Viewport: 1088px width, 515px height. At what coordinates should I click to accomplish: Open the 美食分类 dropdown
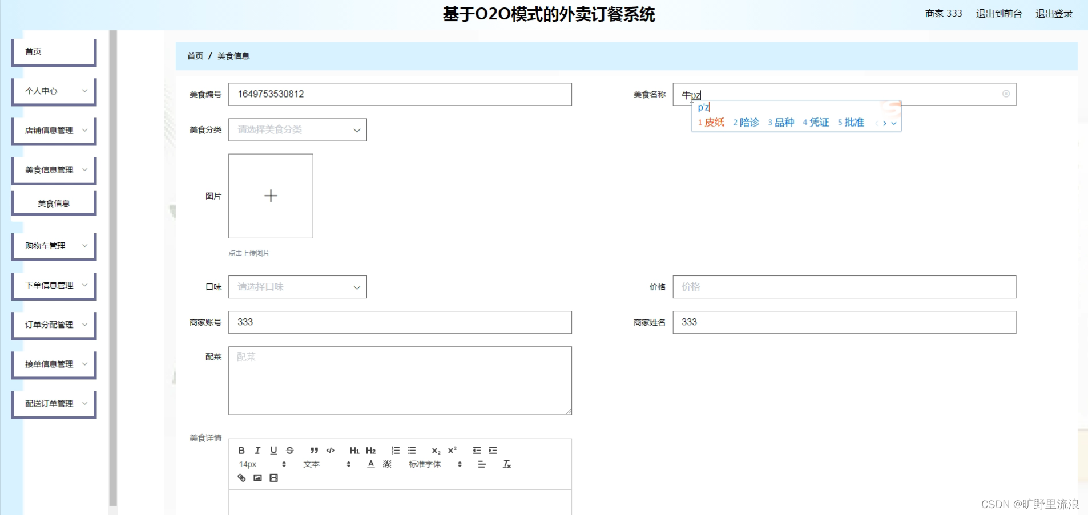297,129
